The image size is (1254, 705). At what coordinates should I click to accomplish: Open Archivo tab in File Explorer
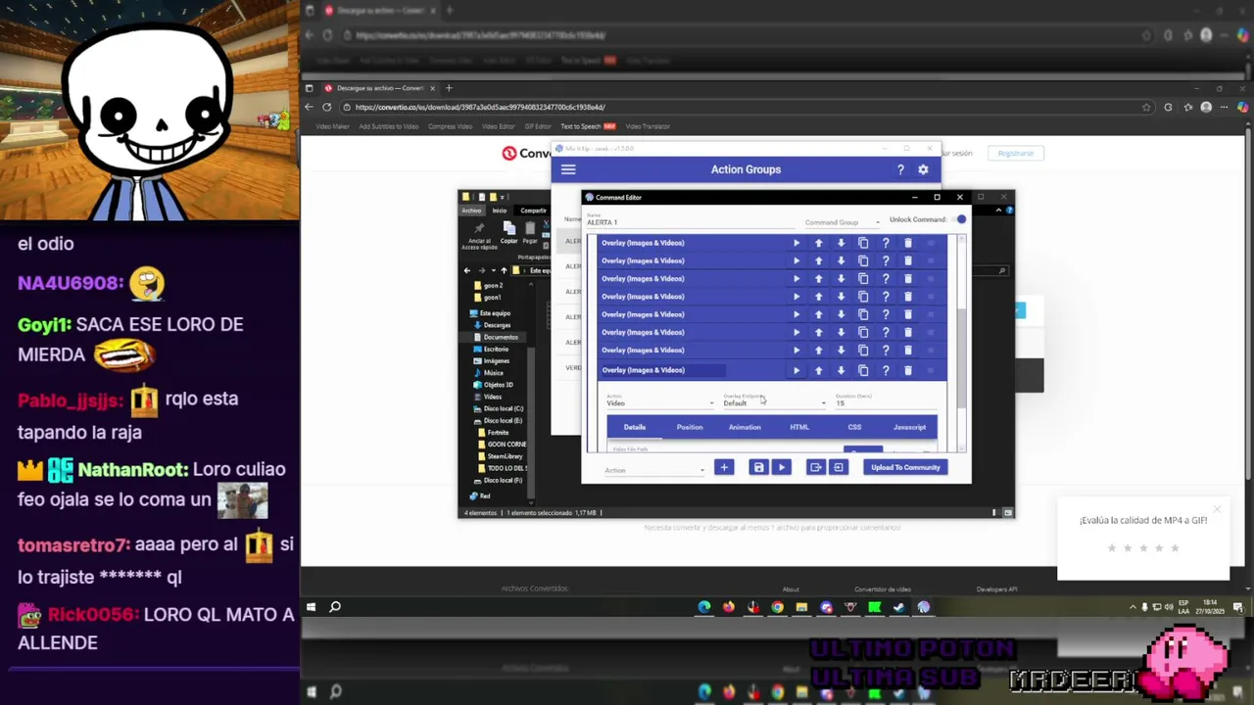pyautogui.click(x=472, y=211)
